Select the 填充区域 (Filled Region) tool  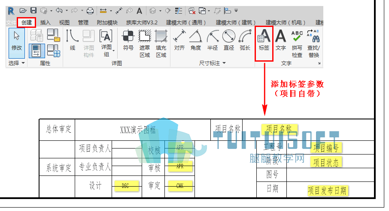click(x=161, y=44)
